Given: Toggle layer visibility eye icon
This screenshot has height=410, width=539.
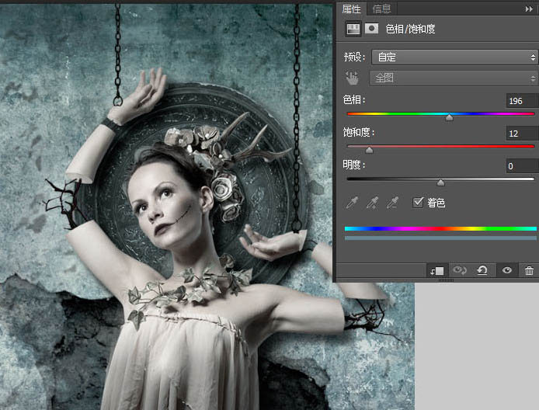Looking at the screenshot, I should click(506, 270).
